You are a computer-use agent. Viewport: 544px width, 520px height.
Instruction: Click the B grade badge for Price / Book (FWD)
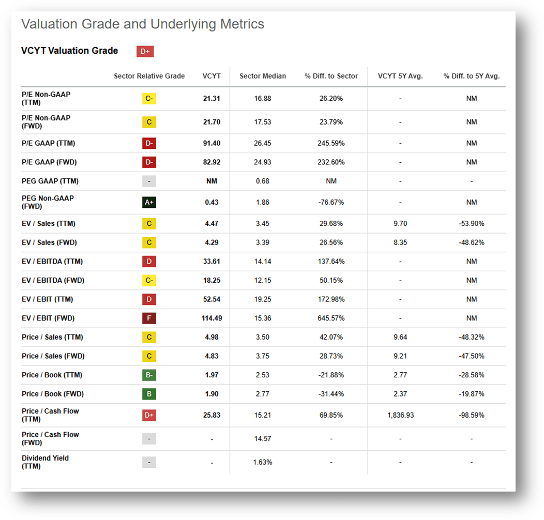[x=149, y=393]
